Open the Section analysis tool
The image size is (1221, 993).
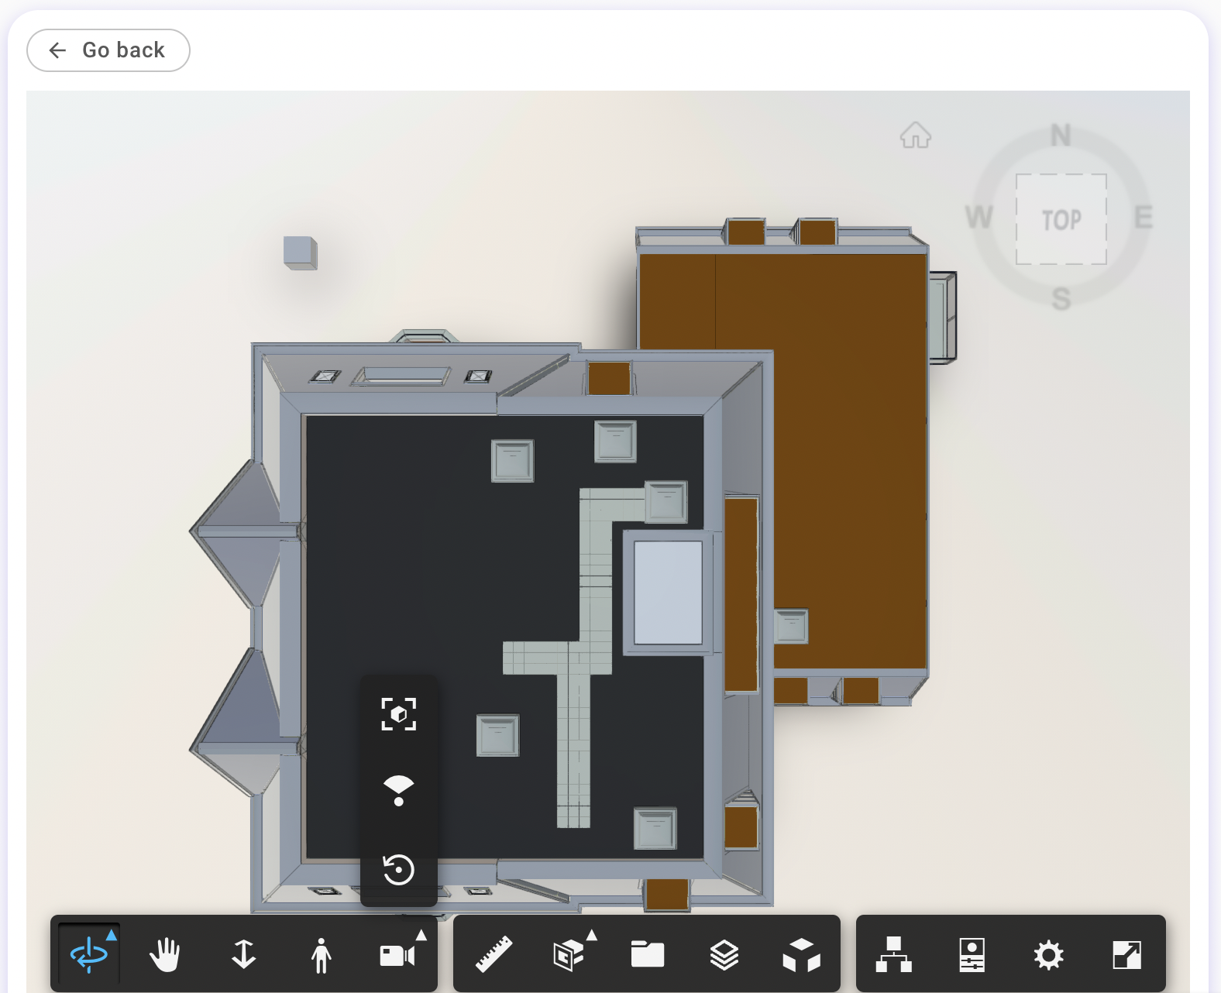pos(569,955)
